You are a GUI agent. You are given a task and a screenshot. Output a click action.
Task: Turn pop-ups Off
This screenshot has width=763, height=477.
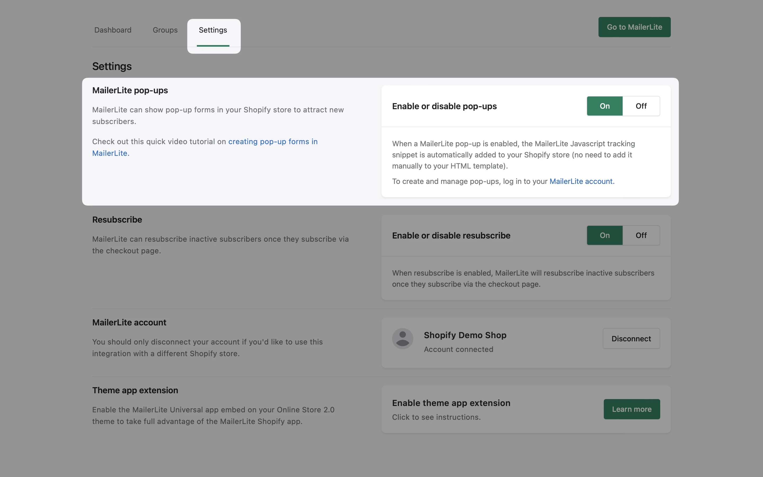pyautogui.click(x=641, y=106)
